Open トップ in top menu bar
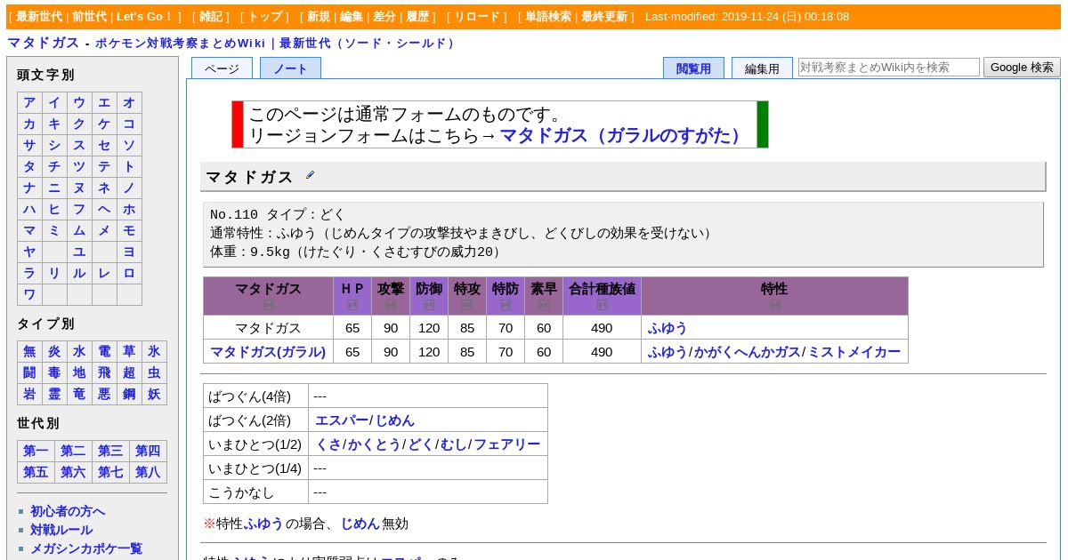Viewport: 1068px width, 560px height. [x=264, y=17]
